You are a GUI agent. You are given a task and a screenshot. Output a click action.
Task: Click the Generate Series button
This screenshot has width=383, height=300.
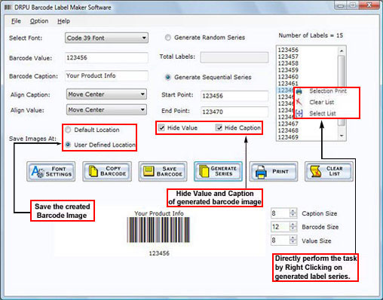pos(218,172)
